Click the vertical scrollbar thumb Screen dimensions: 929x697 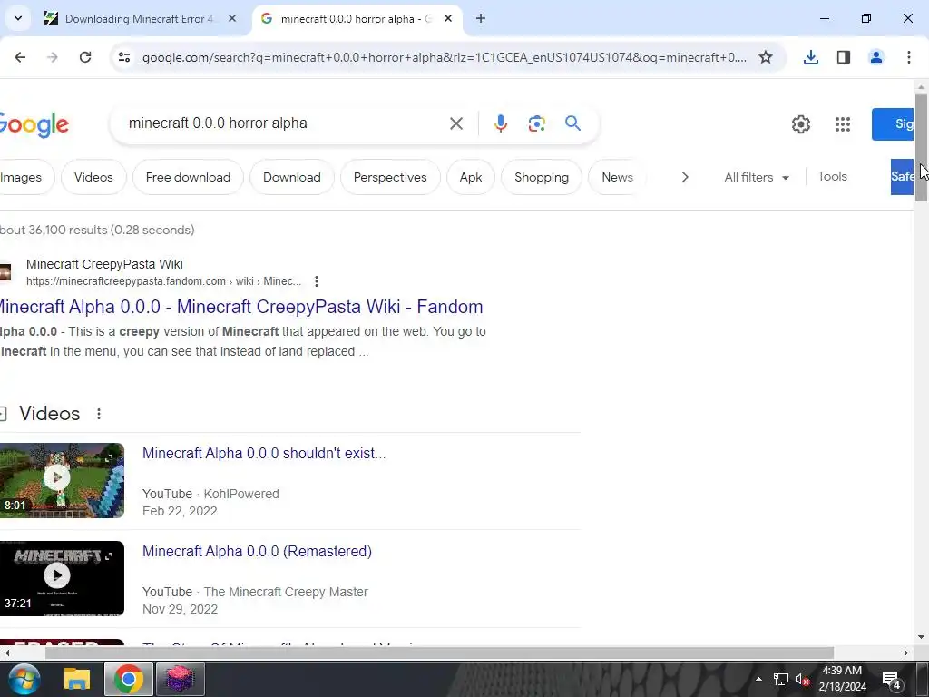pyautogui.click(x=921, y=147)
